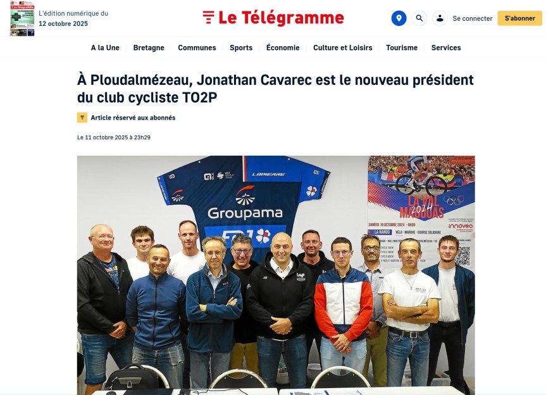Click the 12 octobre 2025 edition link
546x395 pixels.
63,23
